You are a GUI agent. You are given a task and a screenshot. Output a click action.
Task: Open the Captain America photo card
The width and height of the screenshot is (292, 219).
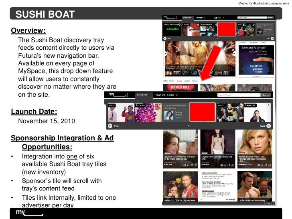[x=255, y=187]
